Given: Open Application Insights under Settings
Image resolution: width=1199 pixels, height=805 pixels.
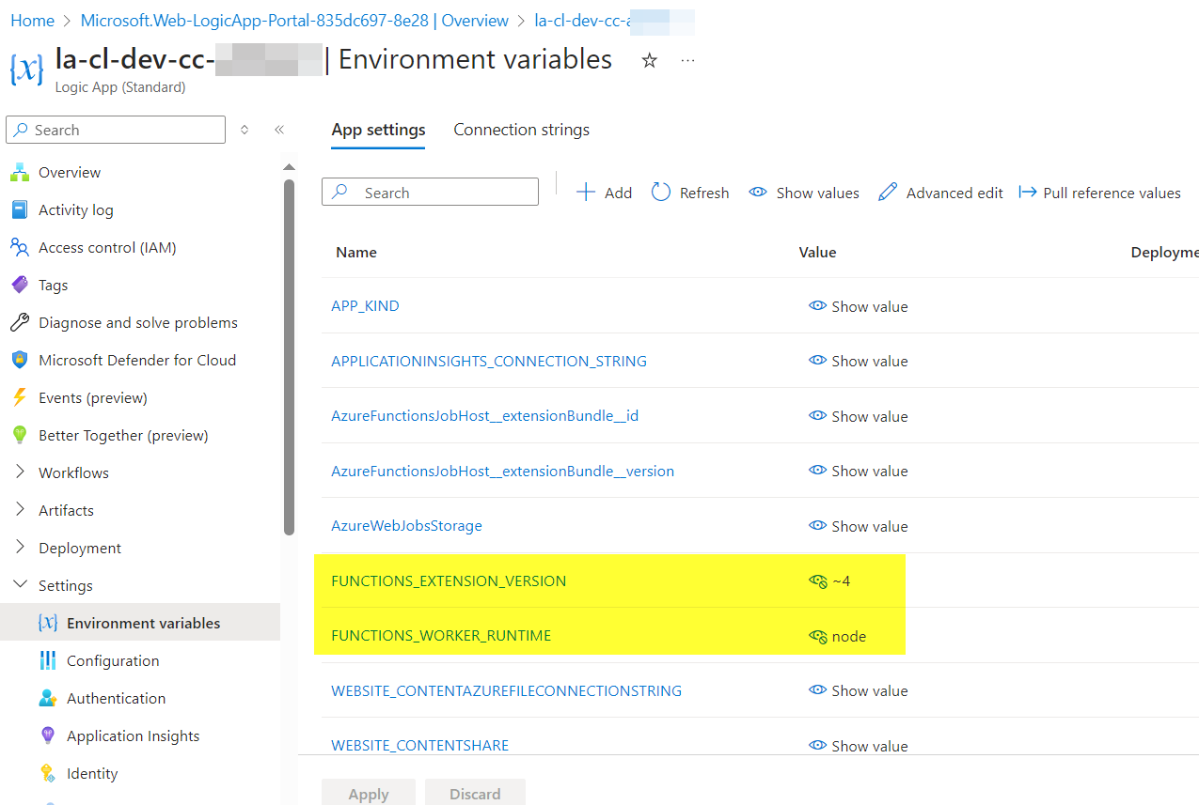Looking at the screenshot, I should pyautogui.click(x=133, y=735).
